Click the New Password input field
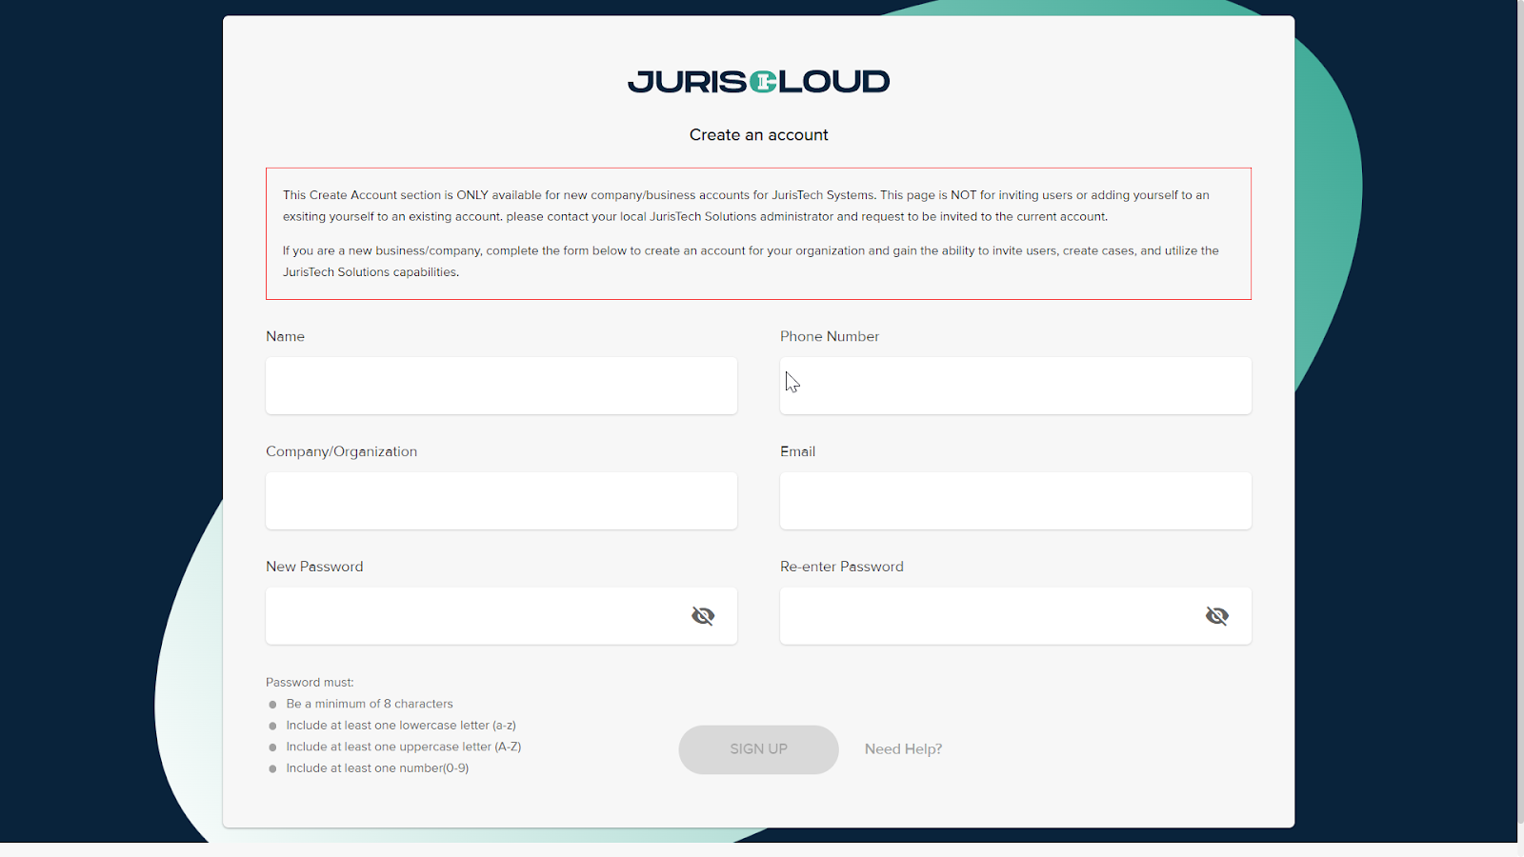Image resolution: width=1524 pixels, height=857 pixels. point(476,615)
